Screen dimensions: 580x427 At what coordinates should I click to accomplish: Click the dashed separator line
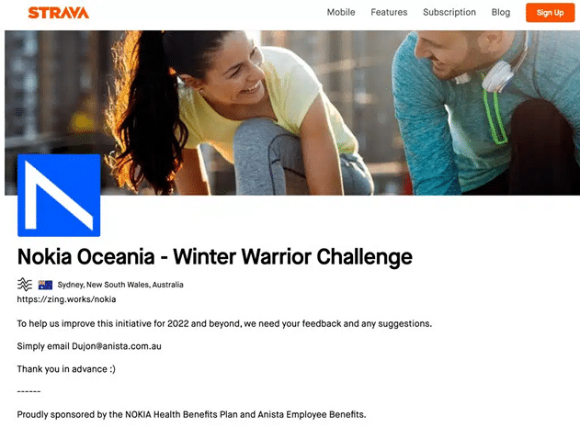tap(28, 391)
